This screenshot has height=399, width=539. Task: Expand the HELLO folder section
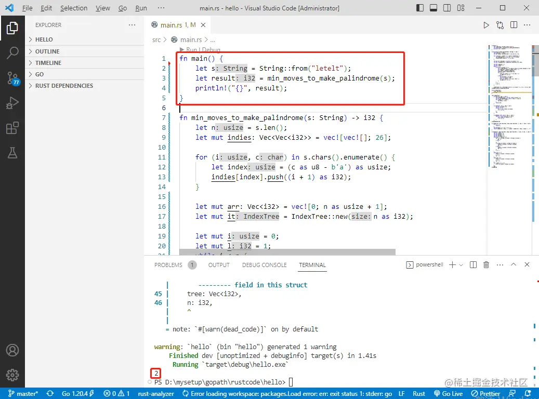click(84, 39)
